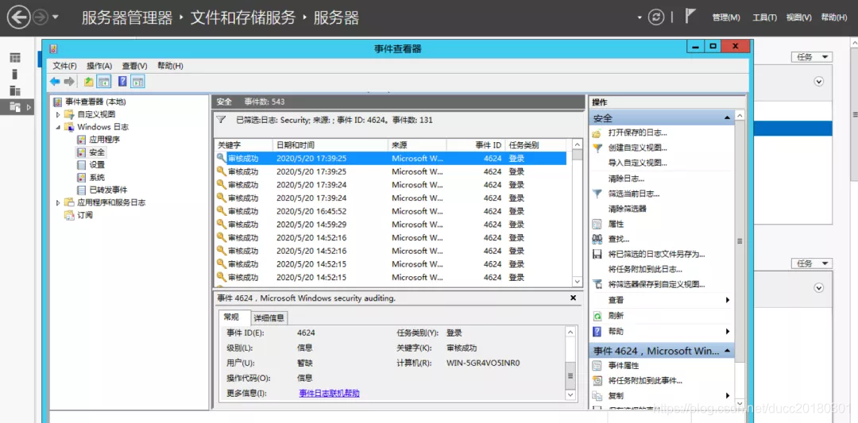Viewport: 858px width, 423px height.
Task: Expand 应用程序和服务日志 tree node
Action: (58, 202)
